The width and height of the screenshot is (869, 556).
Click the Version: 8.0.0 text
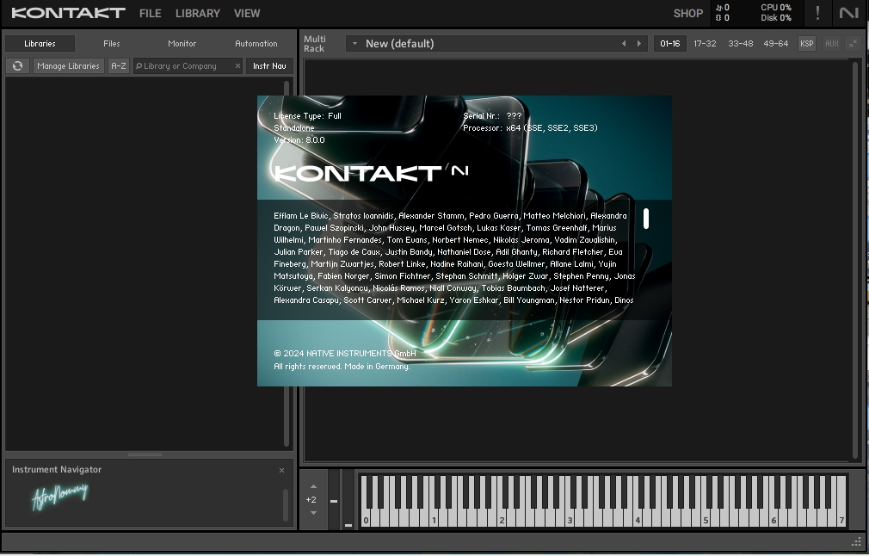pyautogui.click(x=299, y=140)
